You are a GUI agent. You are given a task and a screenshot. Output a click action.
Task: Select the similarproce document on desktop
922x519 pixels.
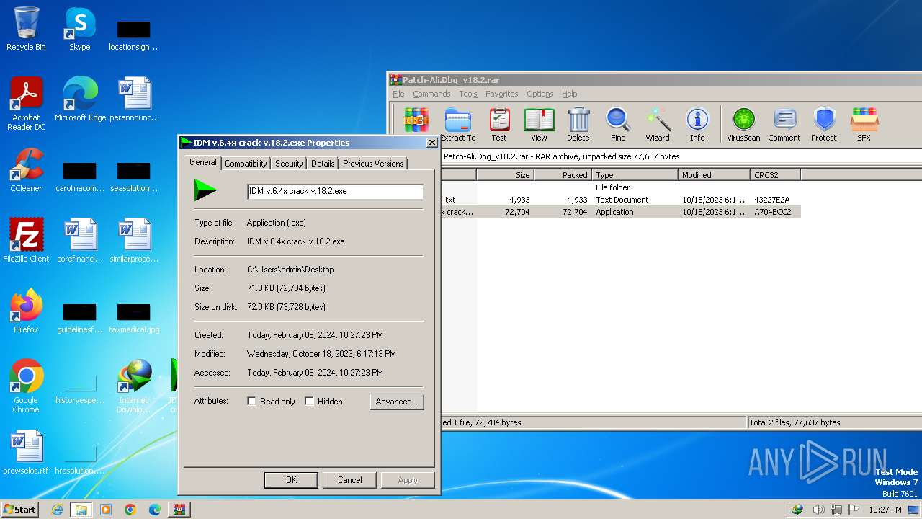pyautogui.click(x=134, y=241)
